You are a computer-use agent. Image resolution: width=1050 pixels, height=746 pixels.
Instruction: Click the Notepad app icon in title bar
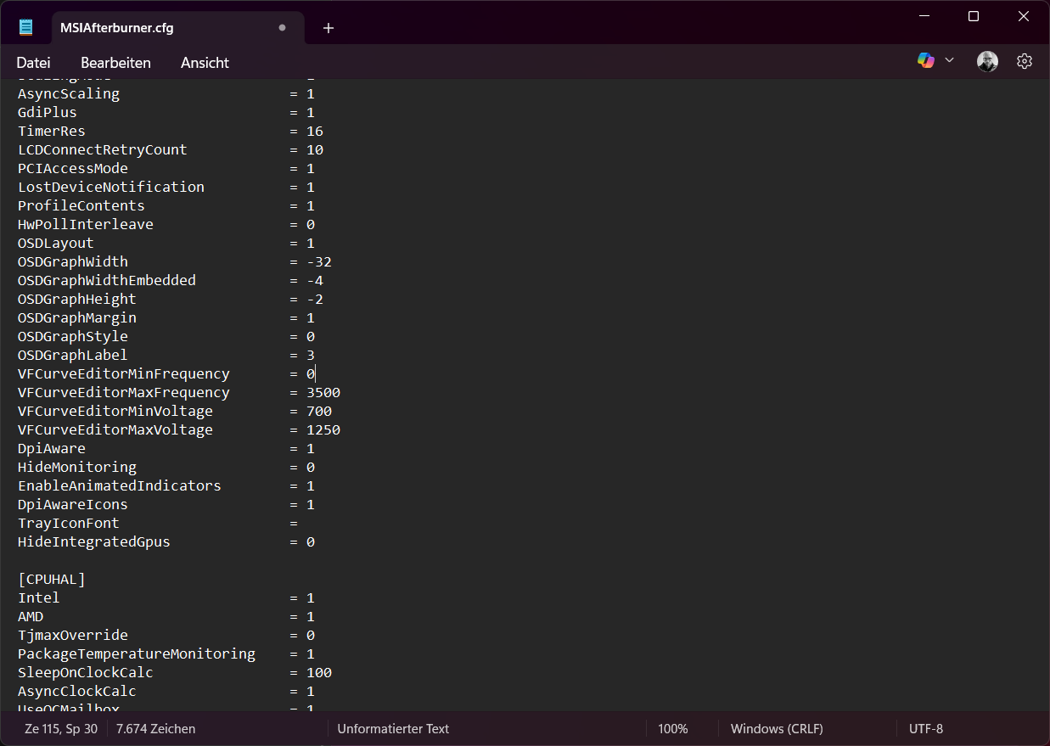tap(26, 28)
